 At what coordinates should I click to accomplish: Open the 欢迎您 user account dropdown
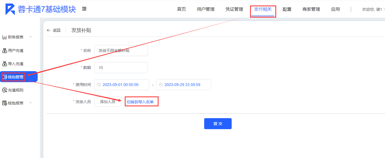373,9
